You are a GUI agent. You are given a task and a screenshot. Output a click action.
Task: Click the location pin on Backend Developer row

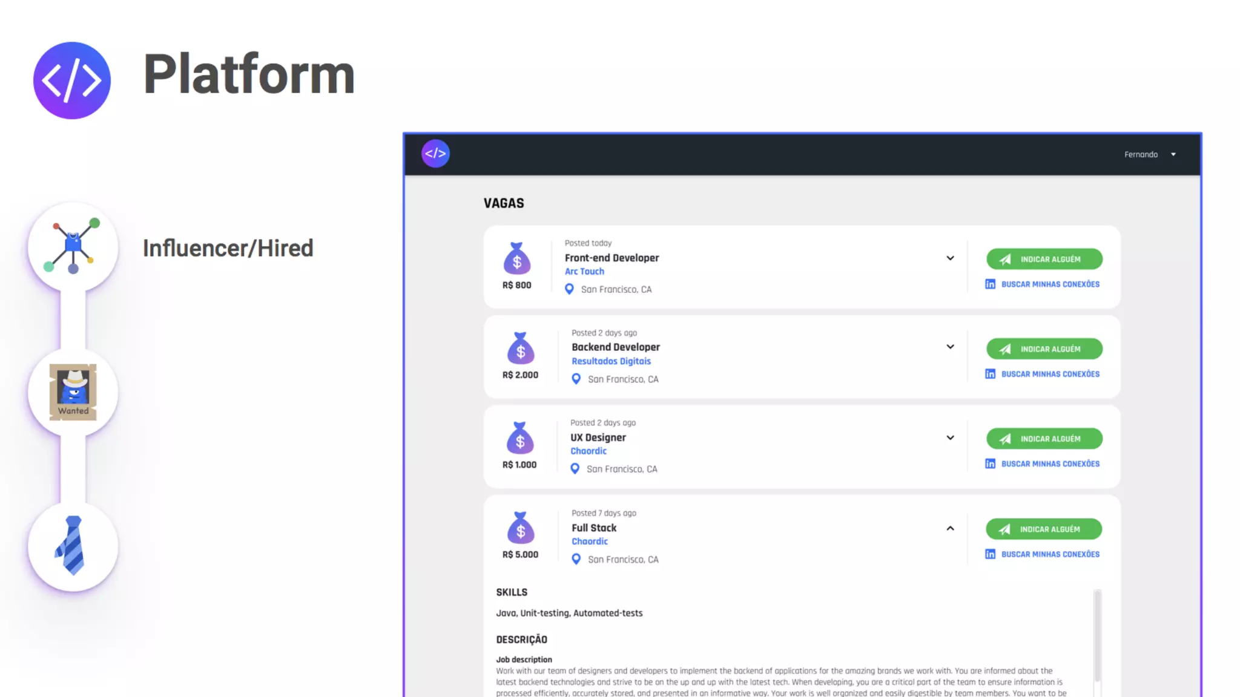[576, 379]
